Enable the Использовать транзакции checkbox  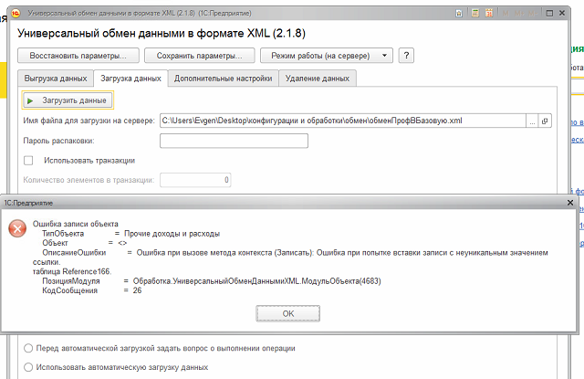[28, 161]
